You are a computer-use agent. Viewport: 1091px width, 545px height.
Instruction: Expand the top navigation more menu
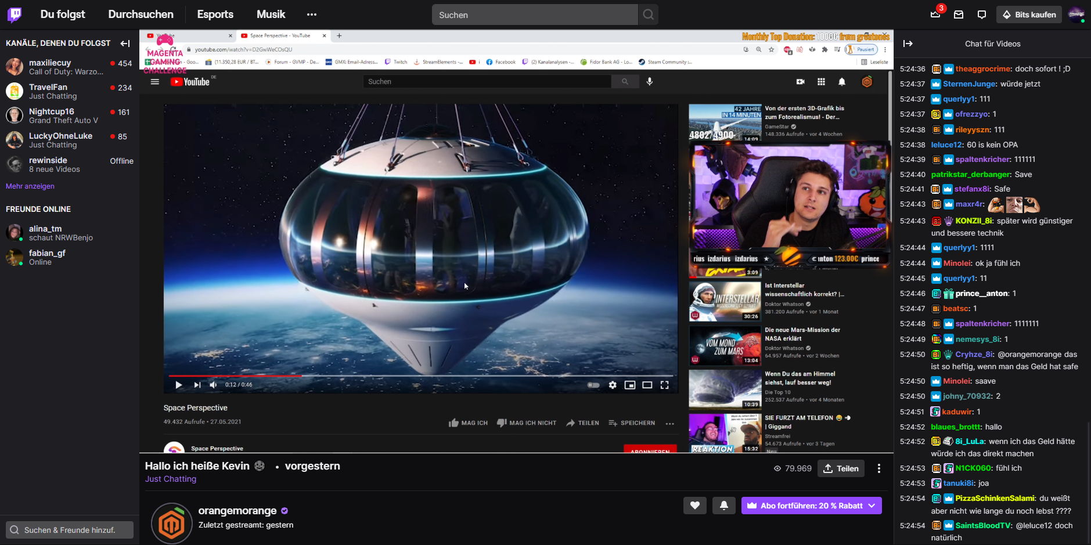[312, 15]
